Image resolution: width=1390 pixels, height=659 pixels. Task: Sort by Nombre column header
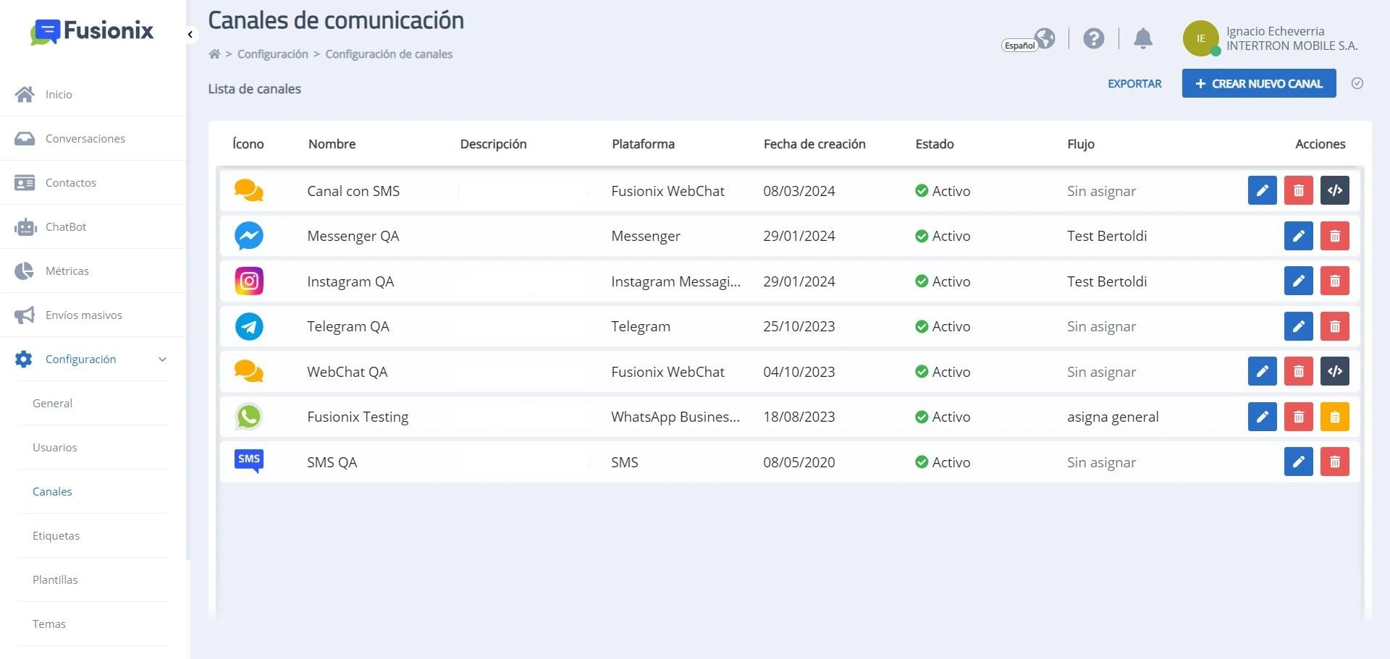[332, 144]
